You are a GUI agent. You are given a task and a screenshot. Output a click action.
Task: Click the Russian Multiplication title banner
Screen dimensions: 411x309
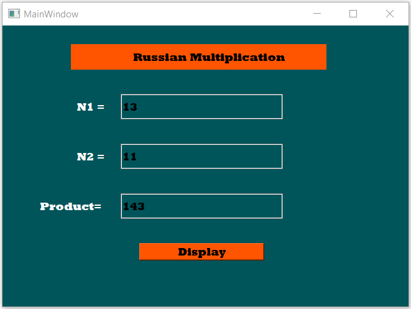pyautogui.click(x=198, y=57)
